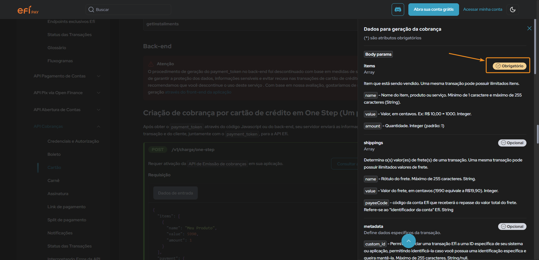Select the Dados de entrada tab
Screen dimensions: 539x260
(x=175, y=193)
